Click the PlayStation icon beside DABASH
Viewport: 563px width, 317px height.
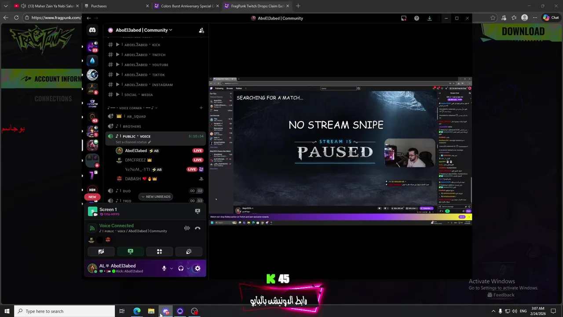point(201,179)
